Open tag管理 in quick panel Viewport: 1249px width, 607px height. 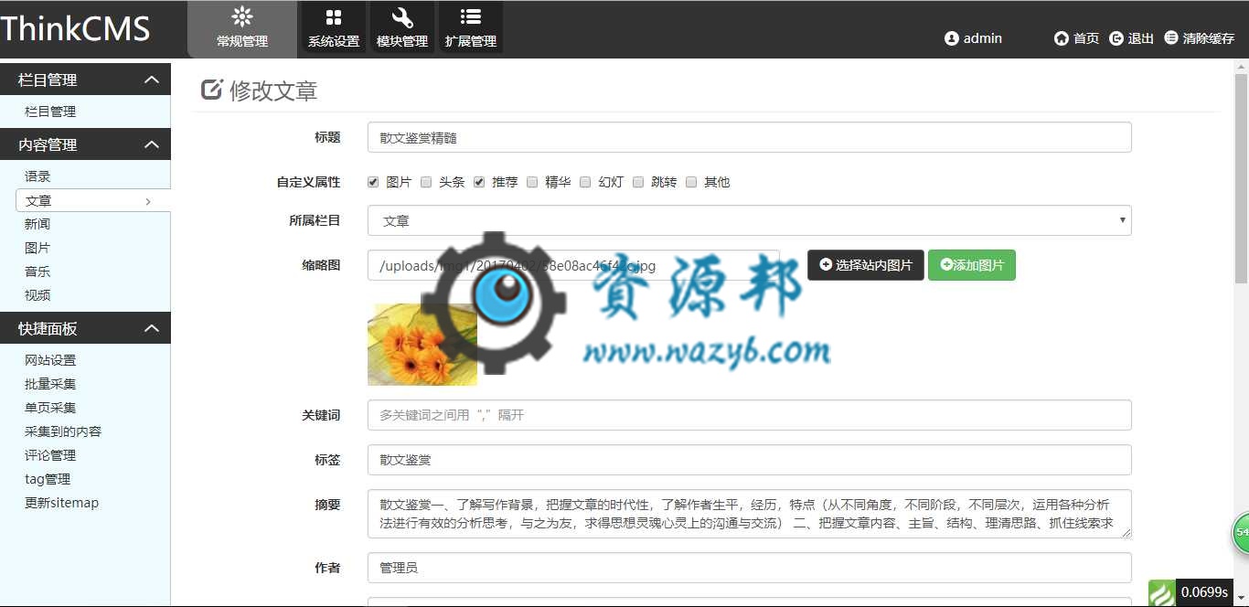pyautogui.click(x=48, y=479)
